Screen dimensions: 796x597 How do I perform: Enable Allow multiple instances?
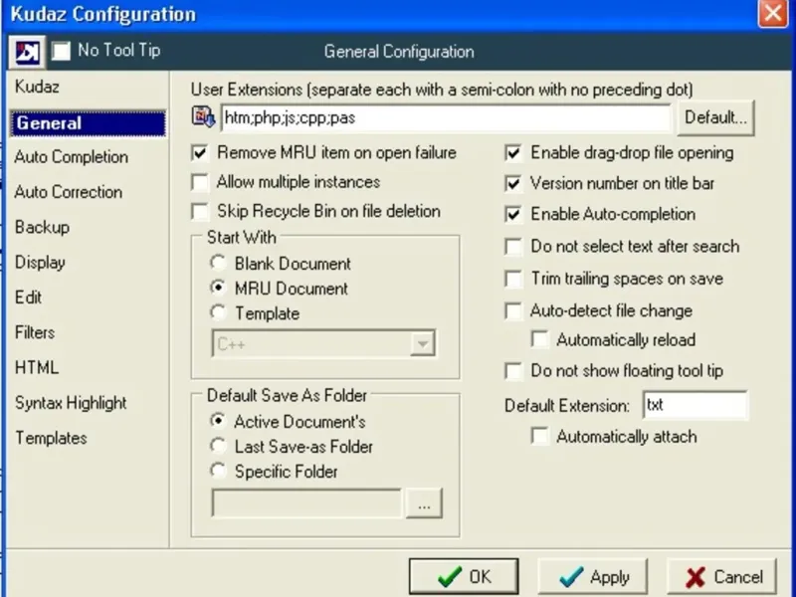(x=200, y=182)
